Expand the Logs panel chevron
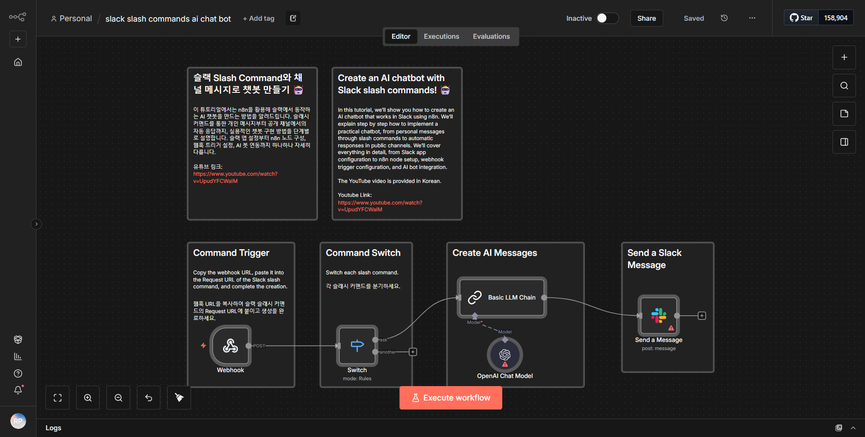The height and width of the screenshot is (437, 865). point(853,428)
